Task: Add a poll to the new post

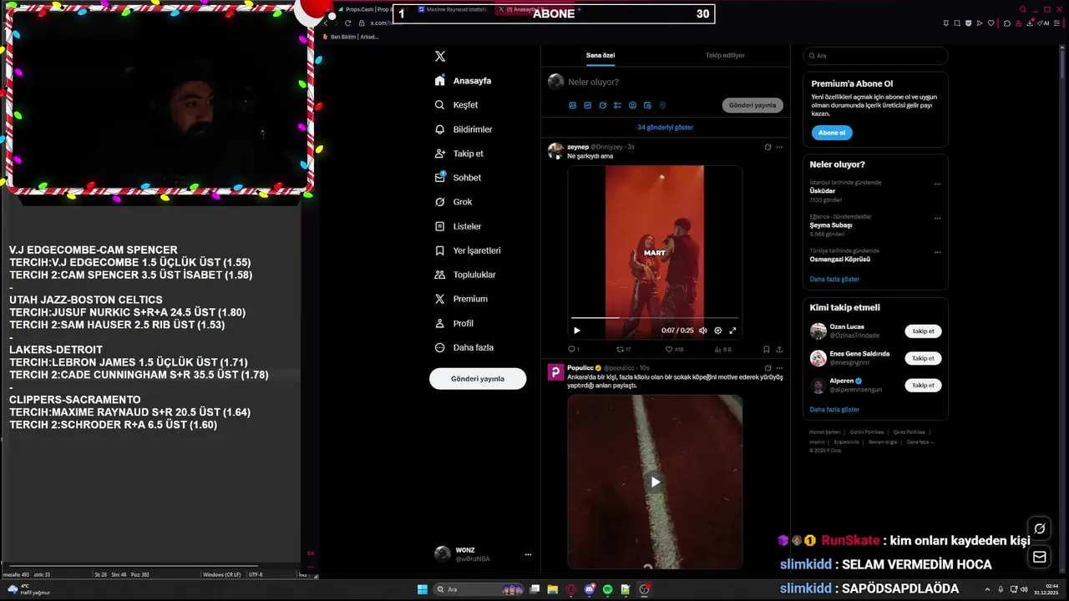Action: (x=617, y=105)
